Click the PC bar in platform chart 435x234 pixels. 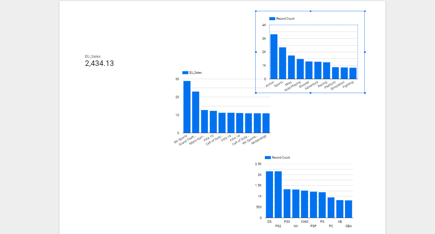[331, 208]
